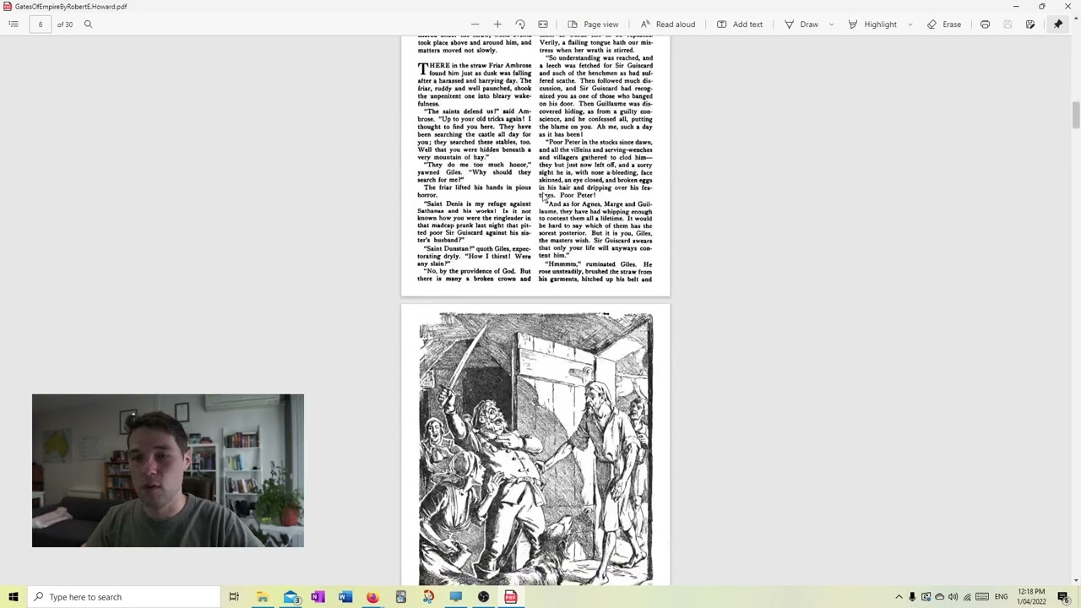Open Page view options

pos(593,24)
